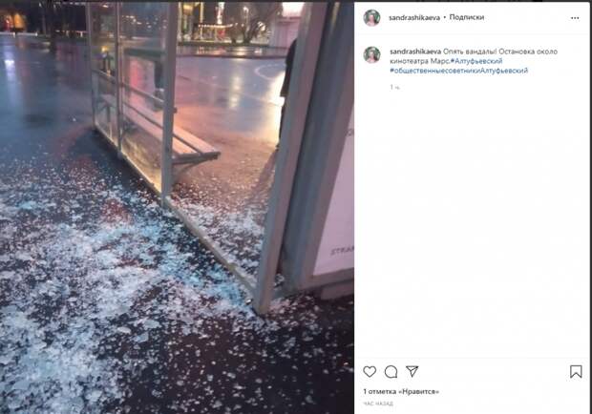This screenshot has height=414, width=592.
Task: Save the post with the bookmark icon
Action: 576,371
